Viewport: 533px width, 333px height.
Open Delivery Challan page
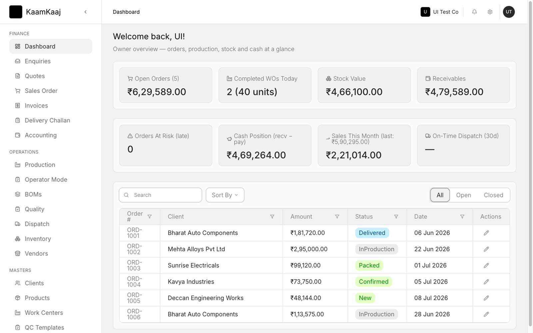pos(51,121)
